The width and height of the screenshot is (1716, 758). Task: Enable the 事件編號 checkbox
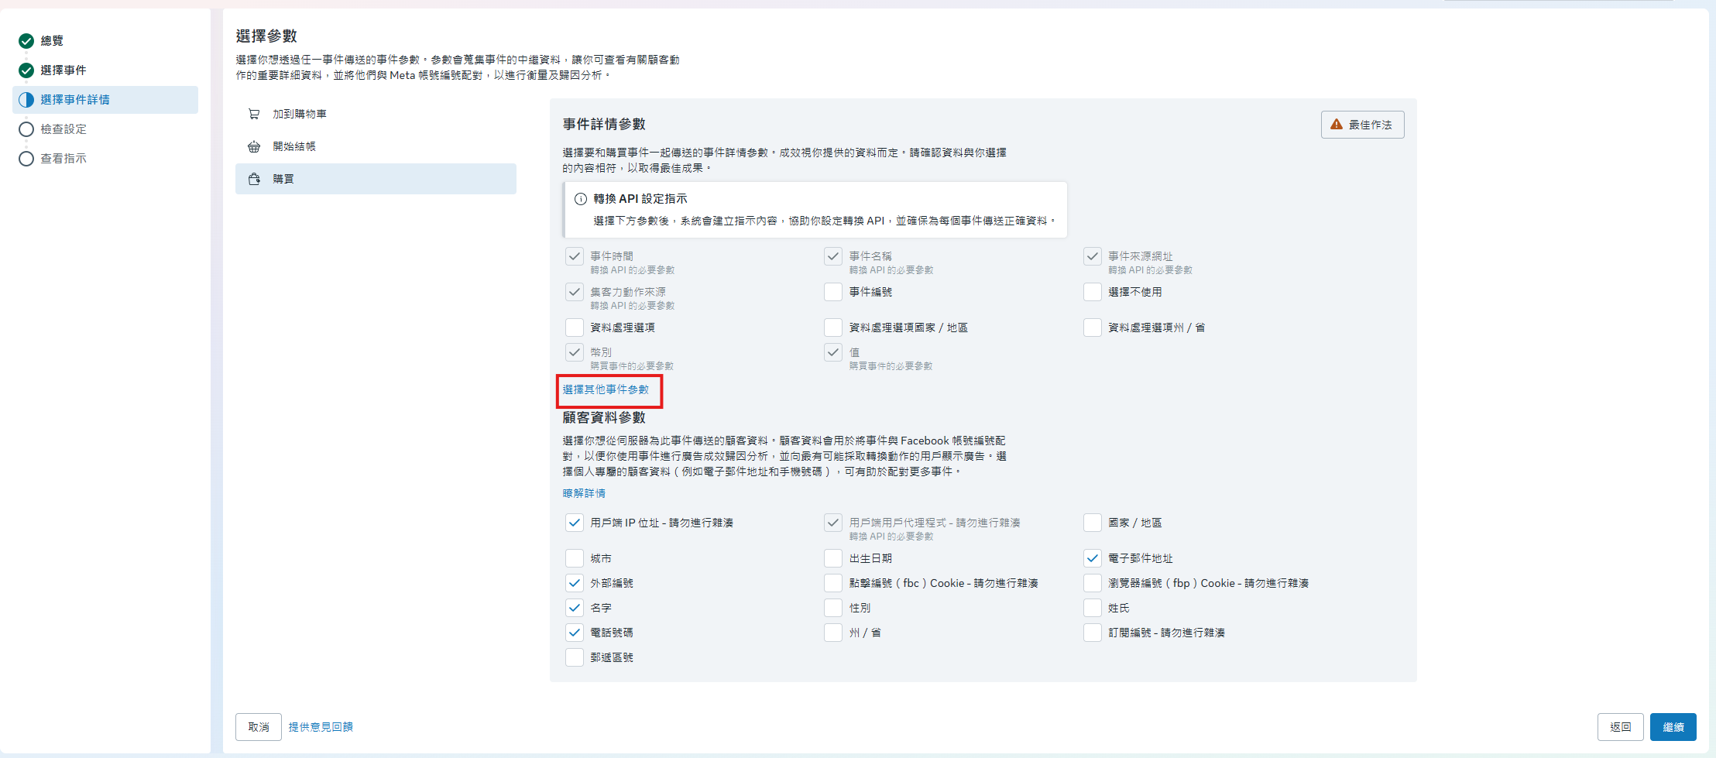pyautogui.click(x=833, y=292)
